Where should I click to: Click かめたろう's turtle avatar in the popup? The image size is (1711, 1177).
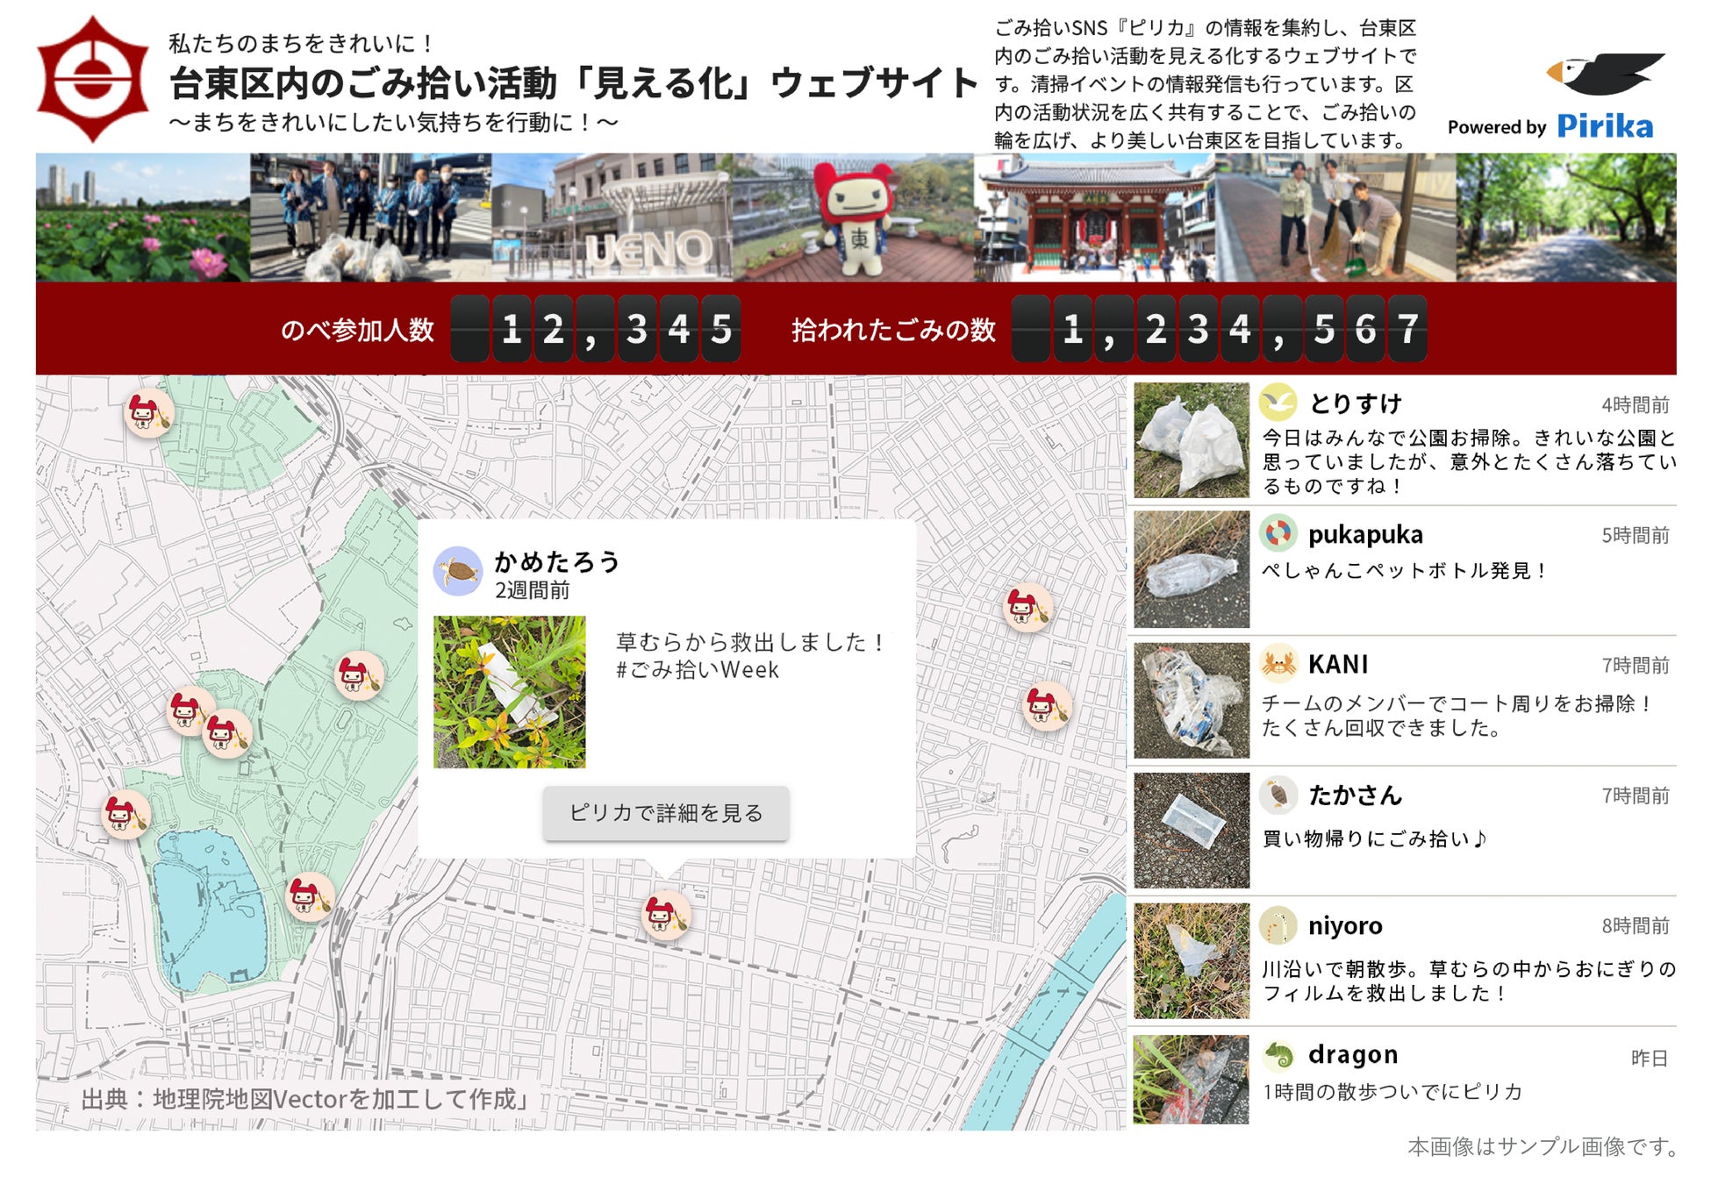click(458, 571)
